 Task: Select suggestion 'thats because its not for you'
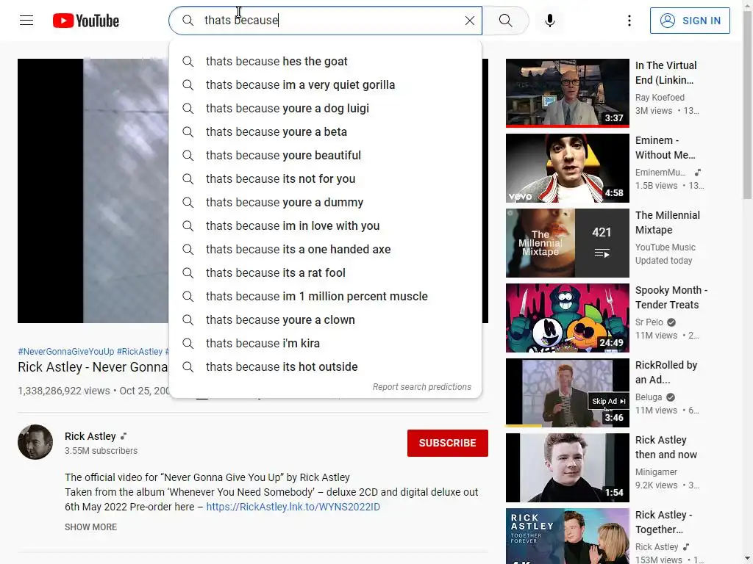(326, 179)
